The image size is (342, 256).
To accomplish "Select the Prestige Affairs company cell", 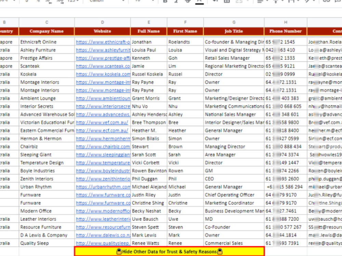I will click(x=47, y=58).
